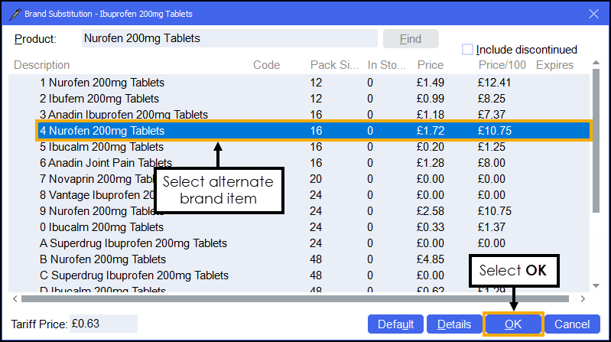The height and width of the screenshot is (342, 611).
Task: Enable the Include discontinued checkbox
Action: [467, 50]
